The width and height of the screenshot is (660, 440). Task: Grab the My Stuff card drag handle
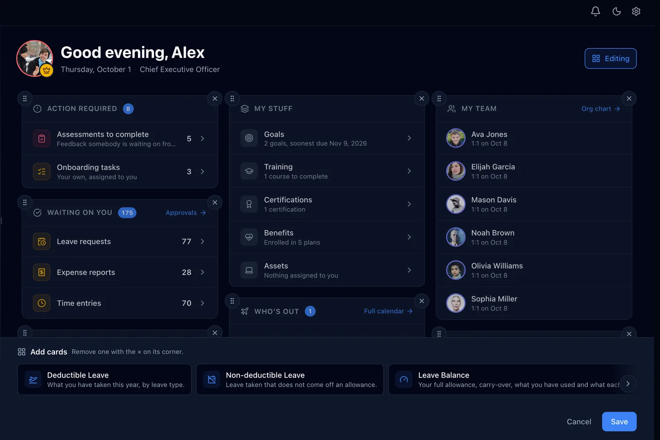pos(232,99)
